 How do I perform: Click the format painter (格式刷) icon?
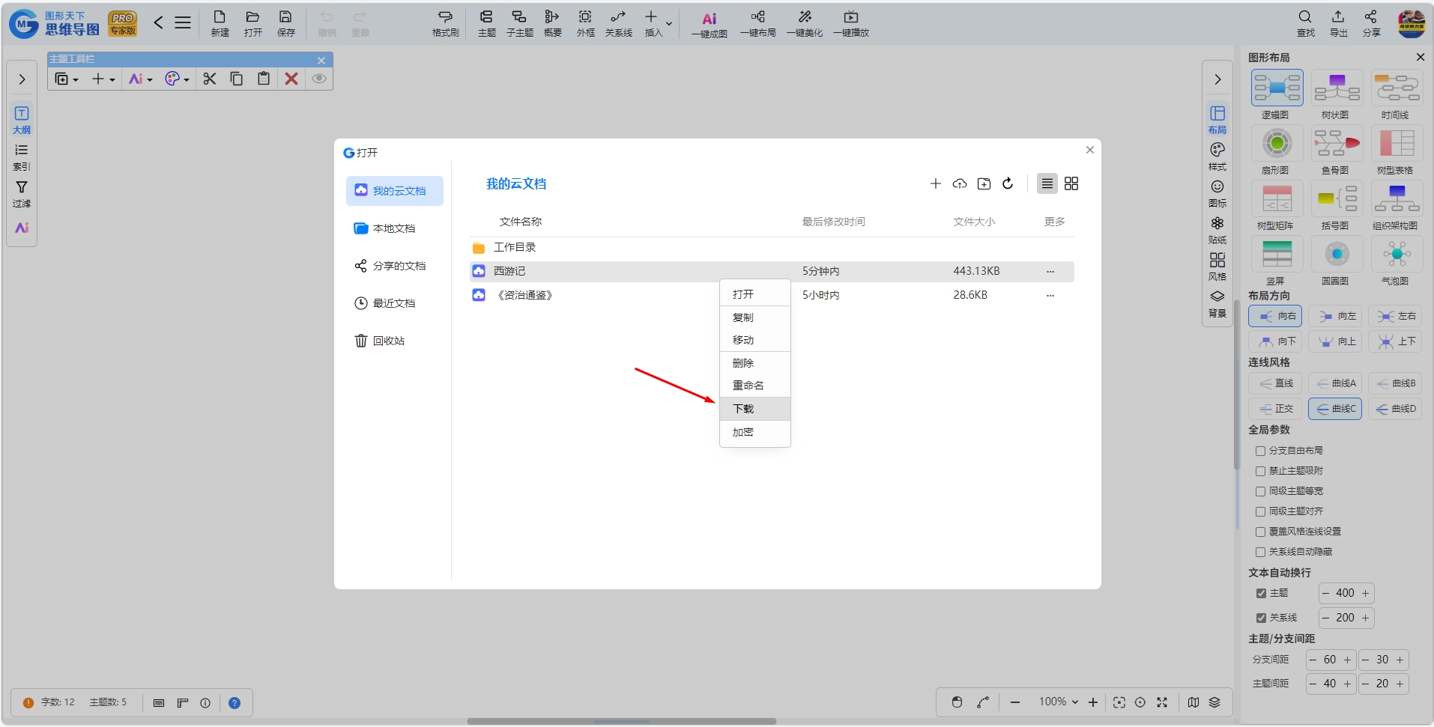(x=445, y=25)
